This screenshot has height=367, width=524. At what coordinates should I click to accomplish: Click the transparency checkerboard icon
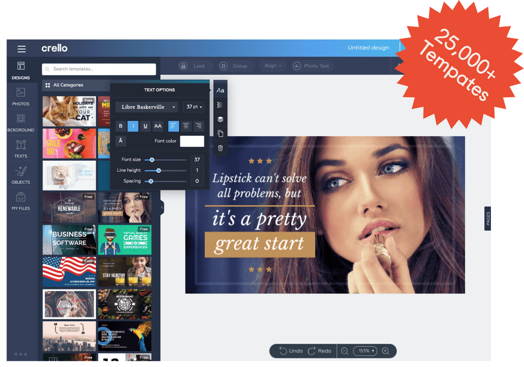pos(219,105)
